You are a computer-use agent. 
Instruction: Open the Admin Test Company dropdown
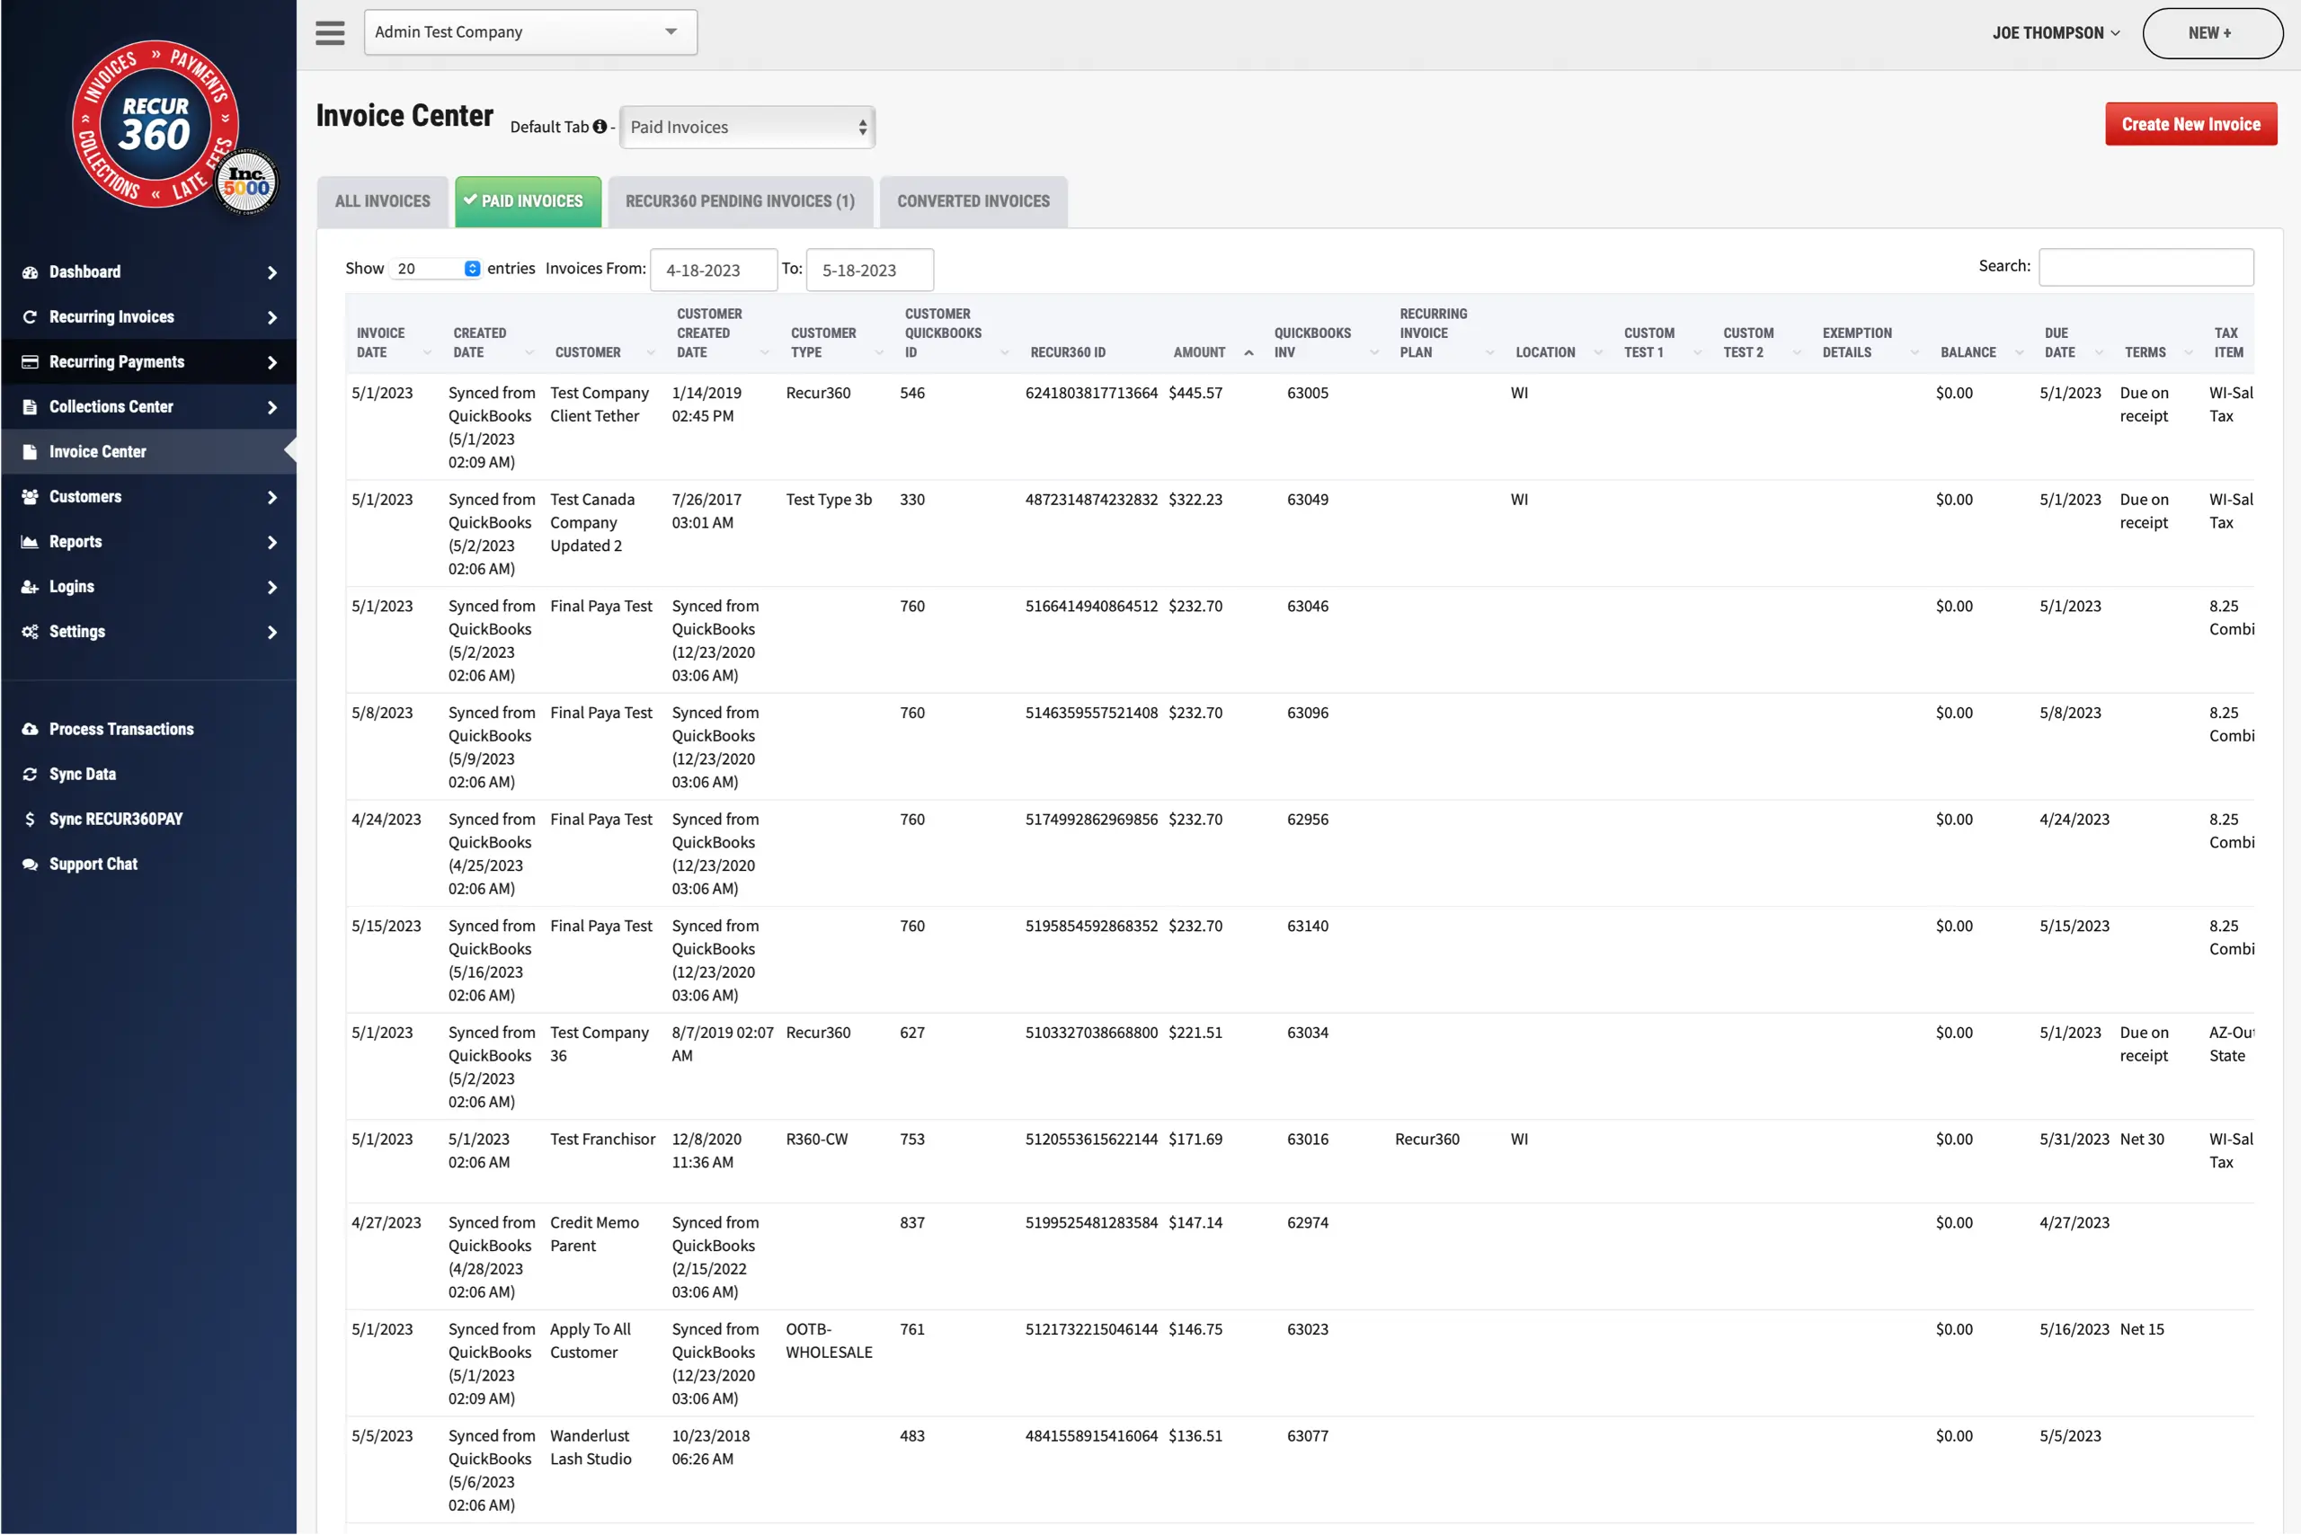[x=530, y=32]
